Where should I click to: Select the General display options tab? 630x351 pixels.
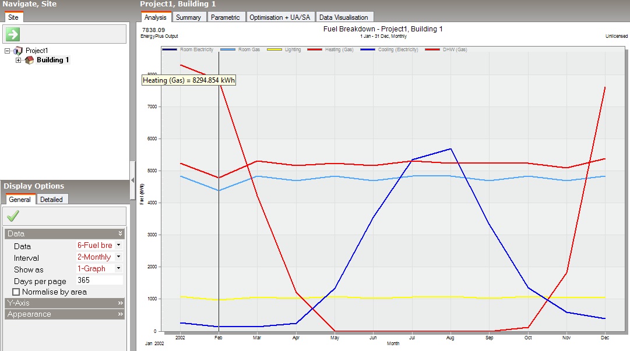(20, 200)
